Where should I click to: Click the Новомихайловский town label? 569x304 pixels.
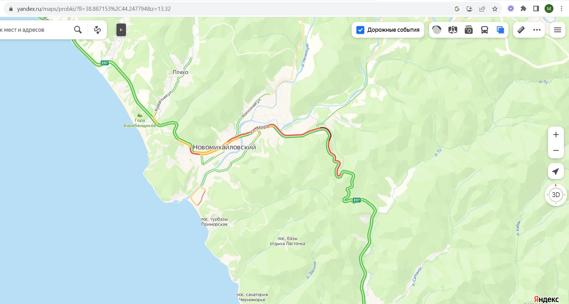[x=224, y=147]
